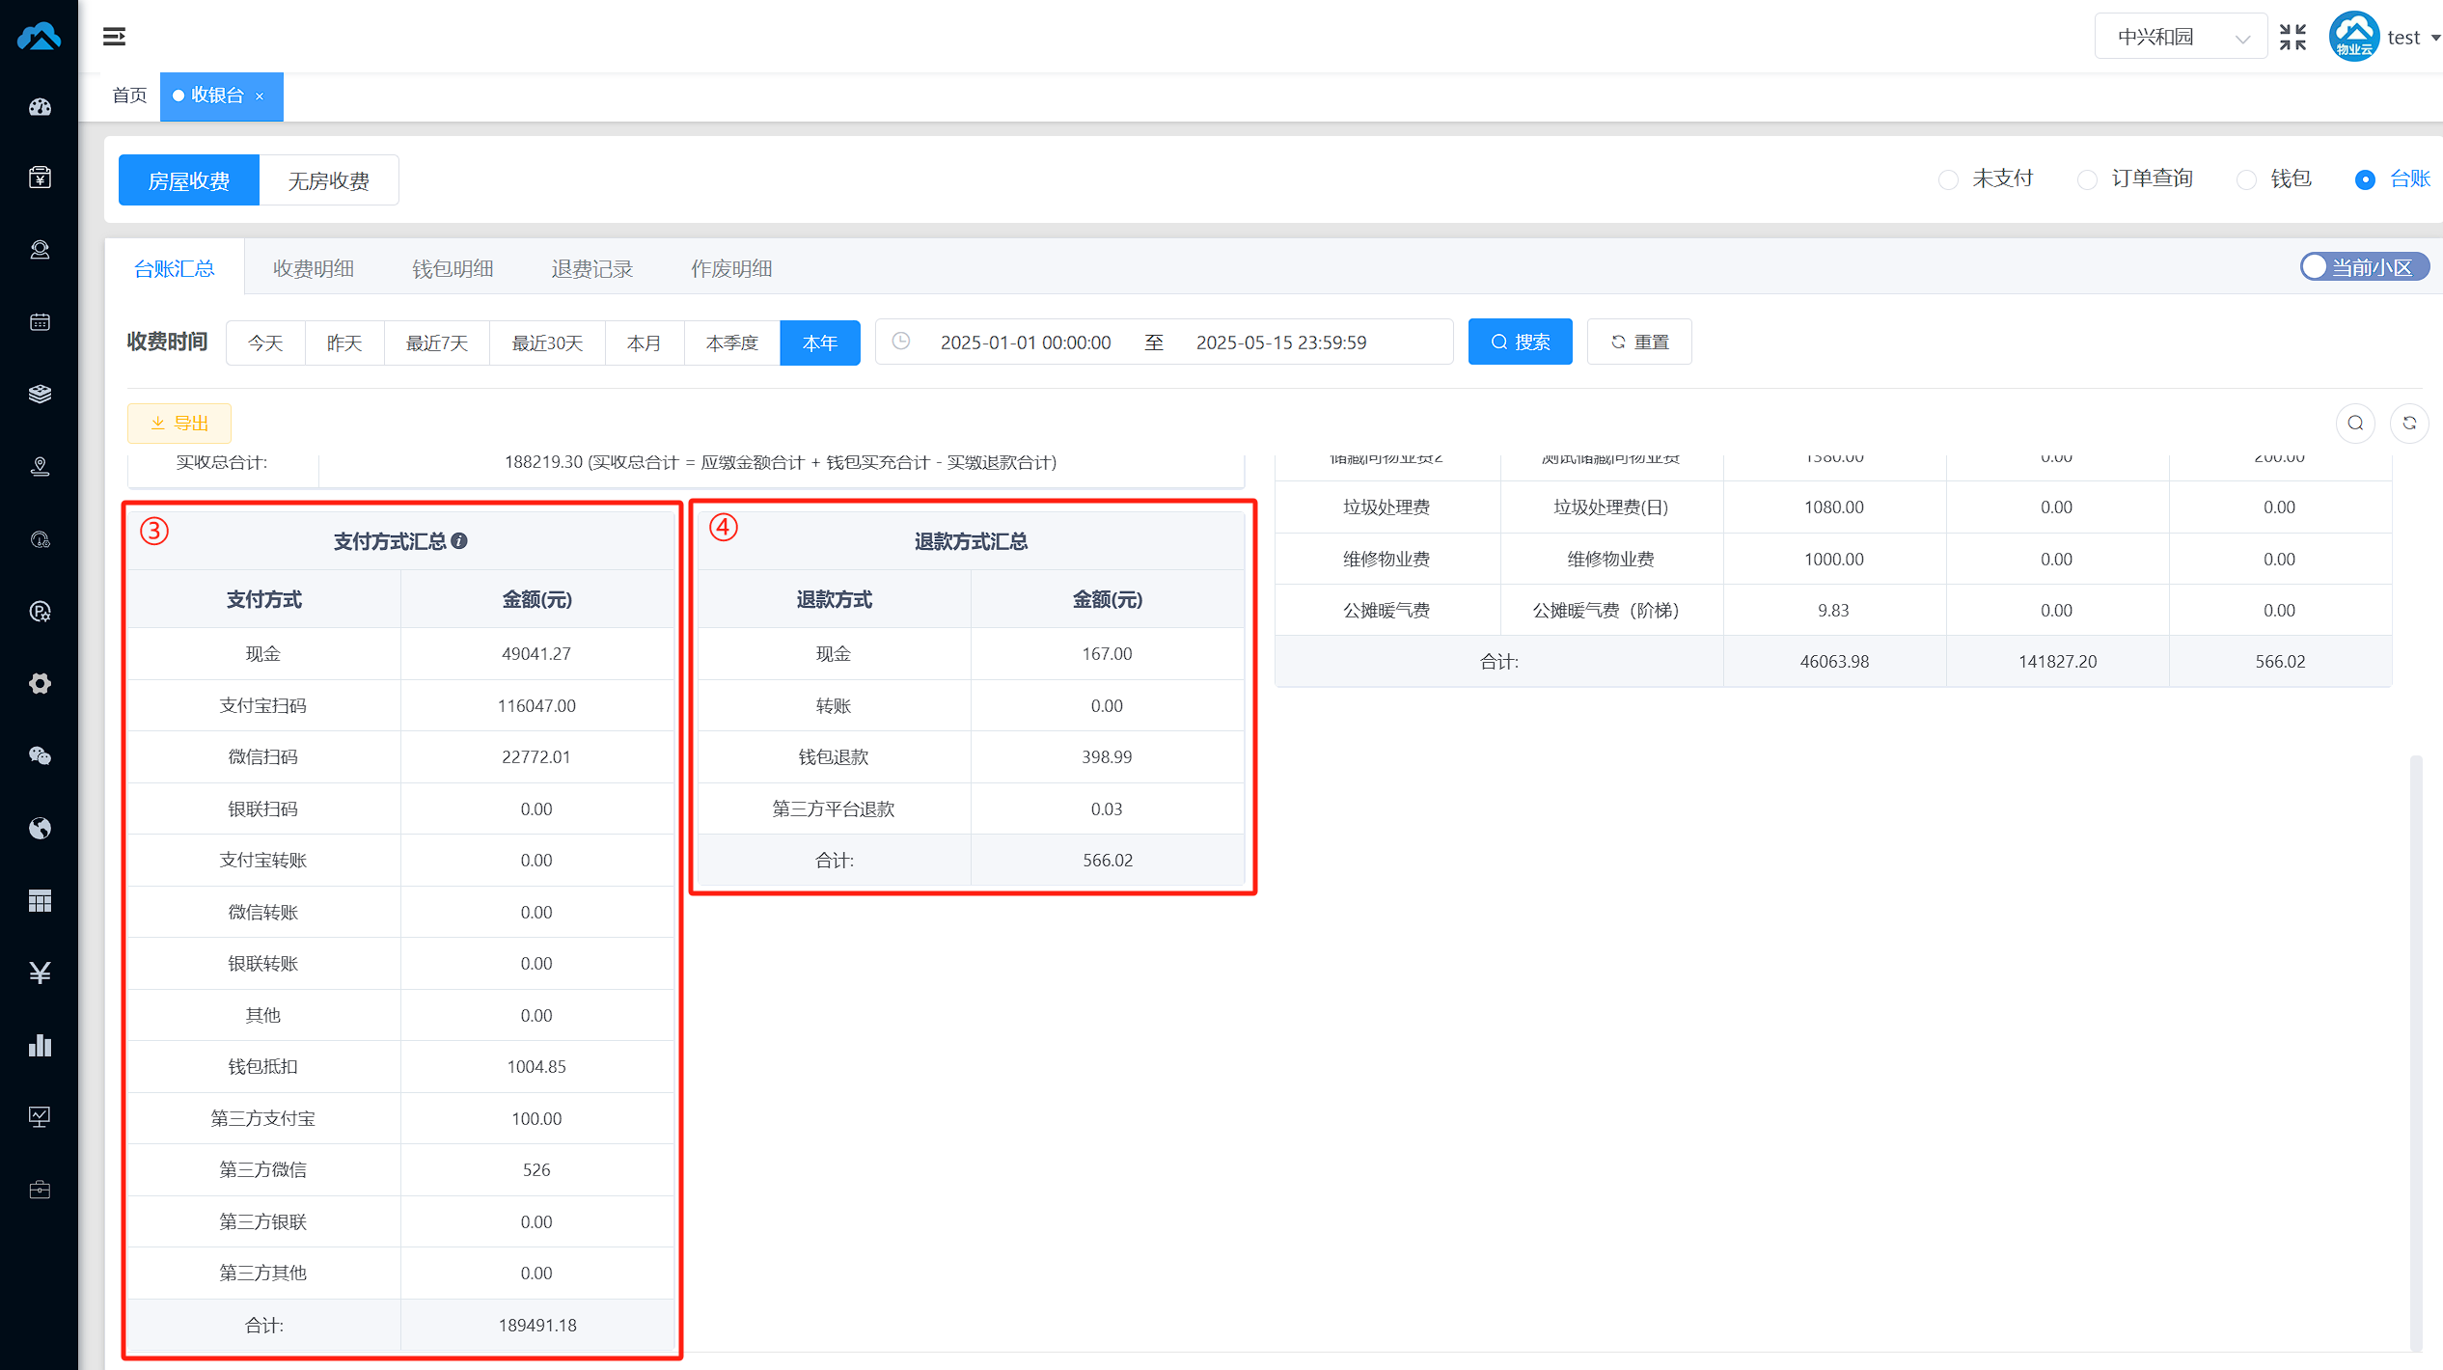2443x1370 pixels.
Task: Click the 支付宝扫码 amount 116047.00
Action: tap(536, 705)
